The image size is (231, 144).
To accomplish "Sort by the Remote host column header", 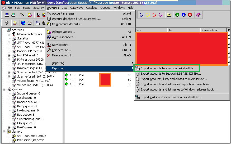I will [213, 30].
